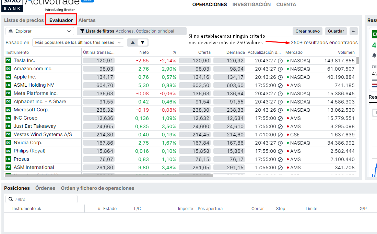Viewport: 377px width, 234px height.
Task: Sort positions by Instrumento column arrow
Action: [39, 209]
